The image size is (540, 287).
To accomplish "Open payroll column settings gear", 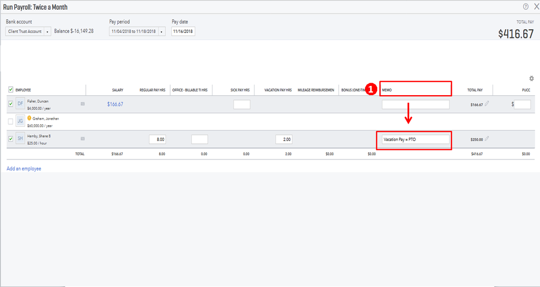I will coord(531,78).
